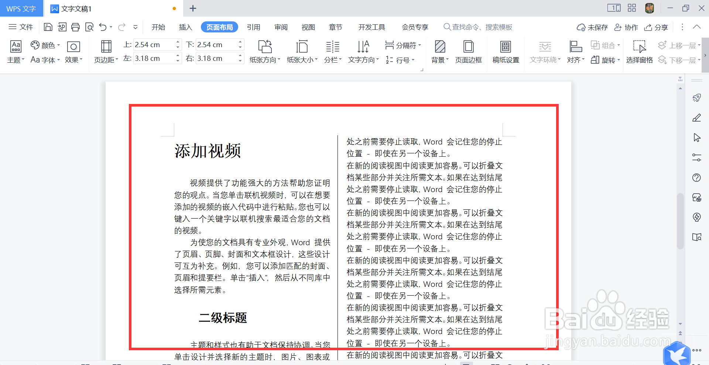
Task: Open Print Preview icon
Action: (89, 27)
